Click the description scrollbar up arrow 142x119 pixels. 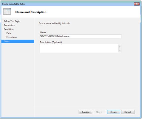tap(120, 46)
